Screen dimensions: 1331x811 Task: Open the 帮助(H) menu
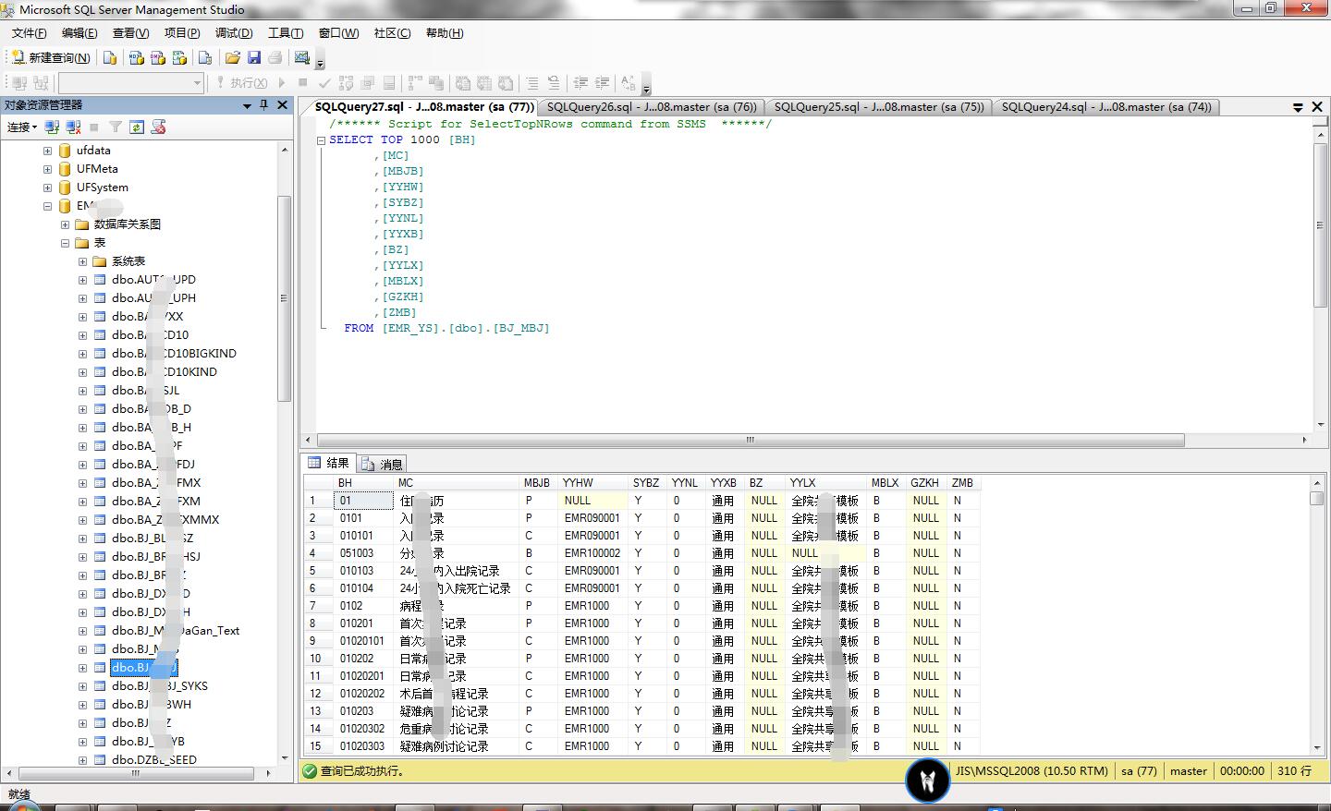click(445, 33)
